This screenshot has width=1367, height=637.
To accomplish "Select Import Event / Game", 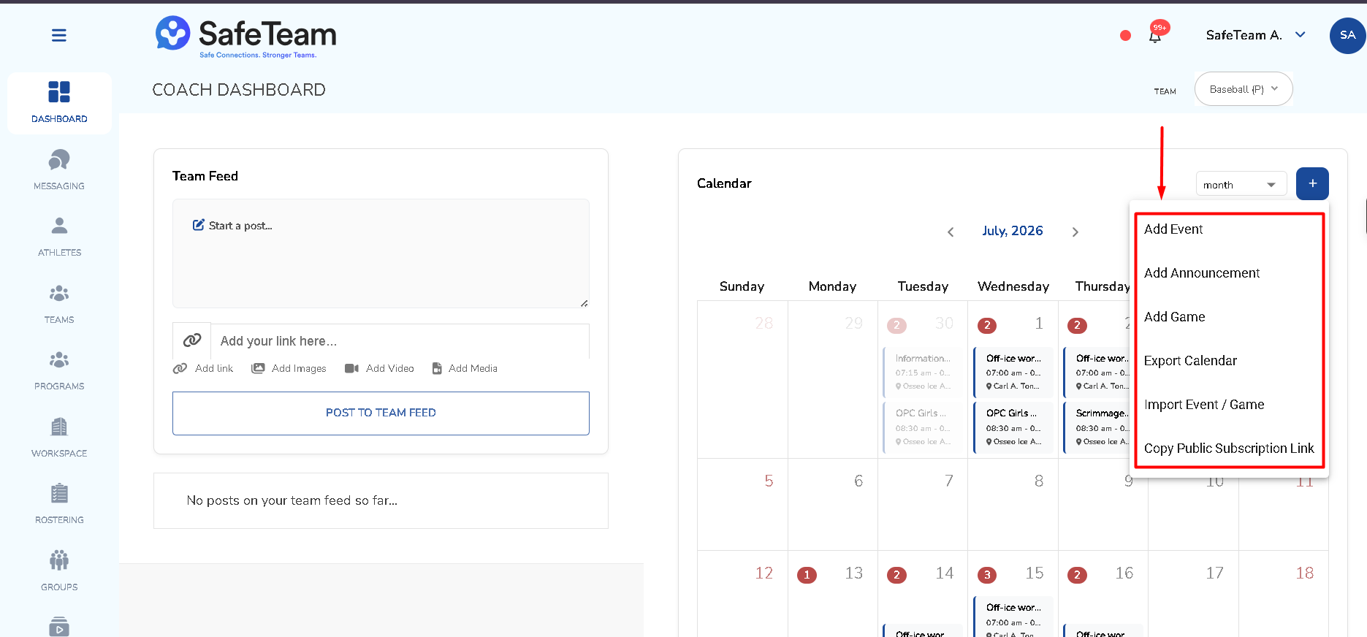I will 1204,405.
